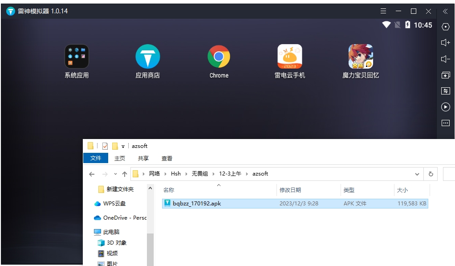455x266 pixels.
Task: Click Explorer properties checkmark quick-access icon
Action: coord(105,146)
